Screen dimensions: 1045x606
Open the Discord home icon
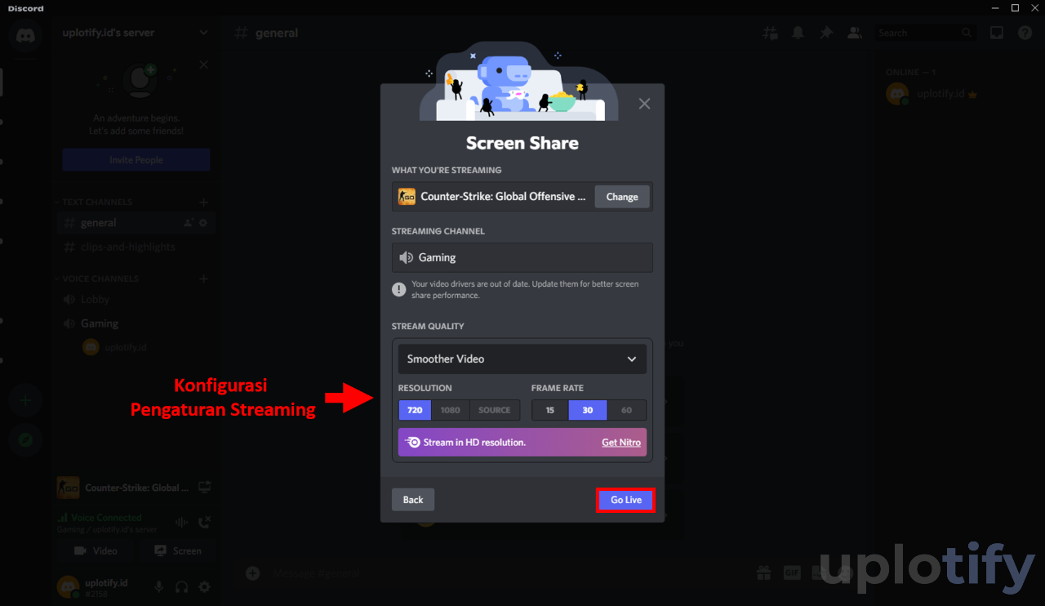[26, 37]
